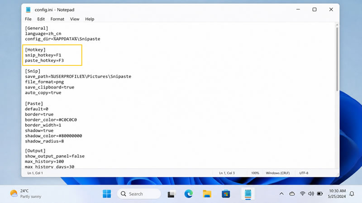Click the Notepad icon in title bar
The image size is (362, 203).
click(x=28, y=9)
